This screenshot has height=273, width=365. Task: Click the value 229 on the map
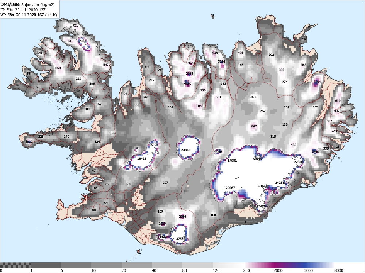point(78,79)
